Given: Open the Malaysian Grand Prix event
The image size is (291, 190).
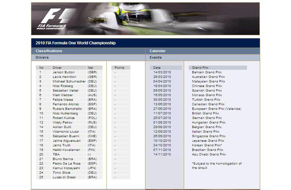Looking at the screenshot, I should pos(208,81).
